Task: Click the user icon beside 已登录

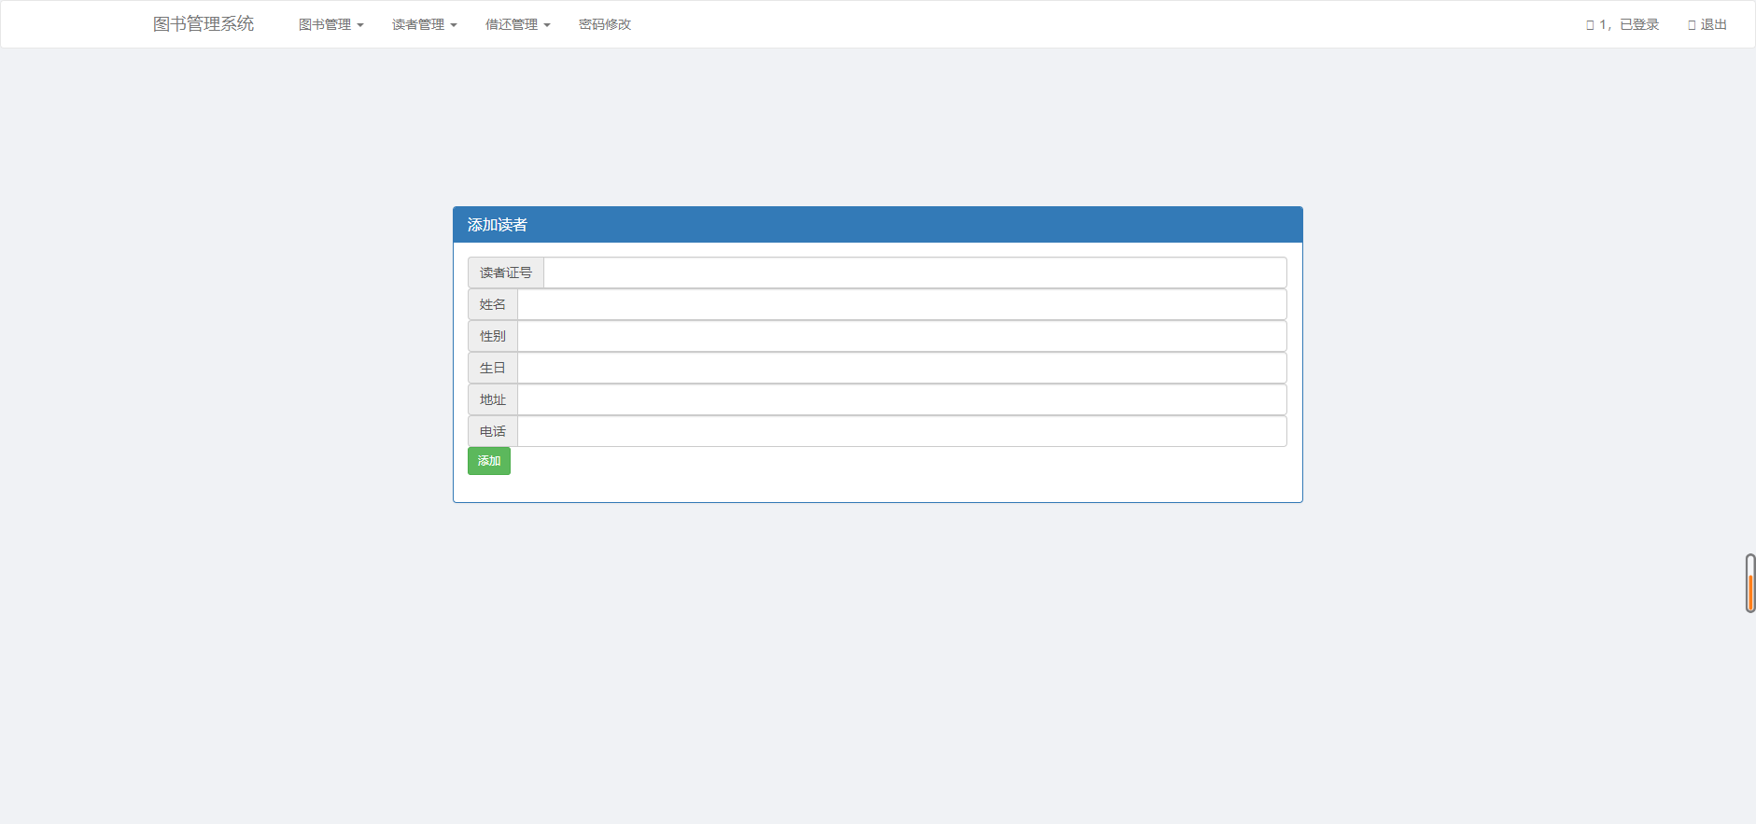Action: [1590, 25]
